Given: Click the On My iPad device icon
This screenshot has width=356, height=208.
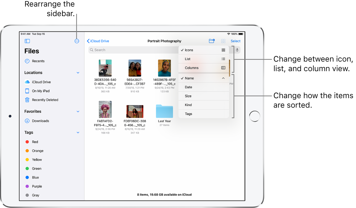Looking at the screenshot, I should 27,91.
